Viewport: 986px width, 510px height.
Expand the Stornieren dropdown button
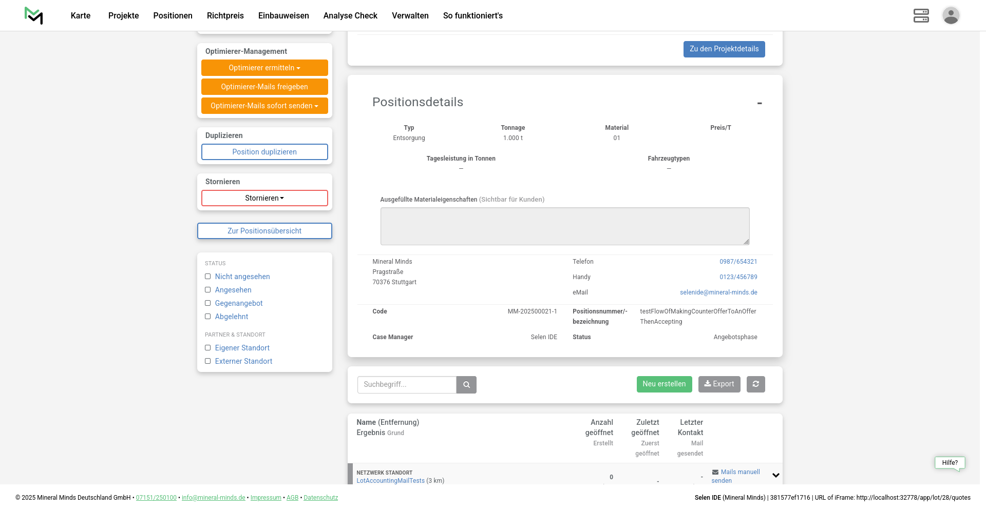264,198
